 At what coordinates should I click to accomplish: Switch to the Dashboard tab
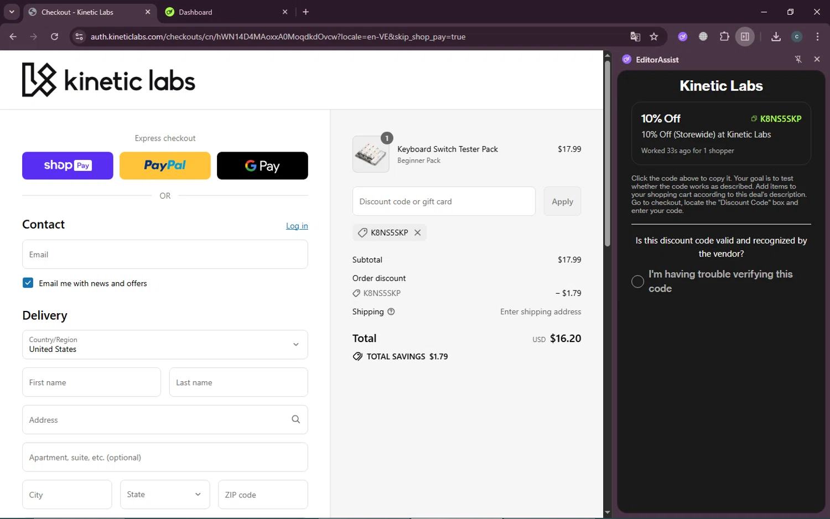227,12
